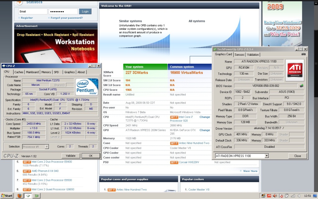Click GET IT badge next to Antec Nine Hundred Two in Case row
This screenshot has width=318, height=199.
pos(174,143)
